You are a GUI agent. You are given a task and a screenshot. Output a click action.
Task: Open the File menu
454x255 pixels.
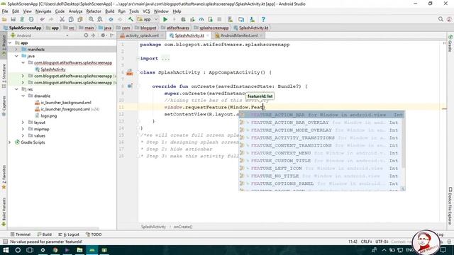5,11
